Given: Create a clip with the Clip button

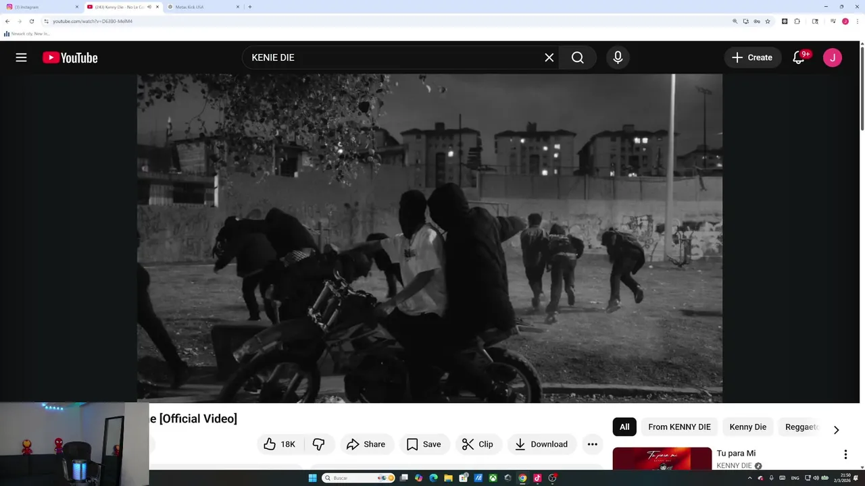Looking at the screenshot, I should [478, 444].
